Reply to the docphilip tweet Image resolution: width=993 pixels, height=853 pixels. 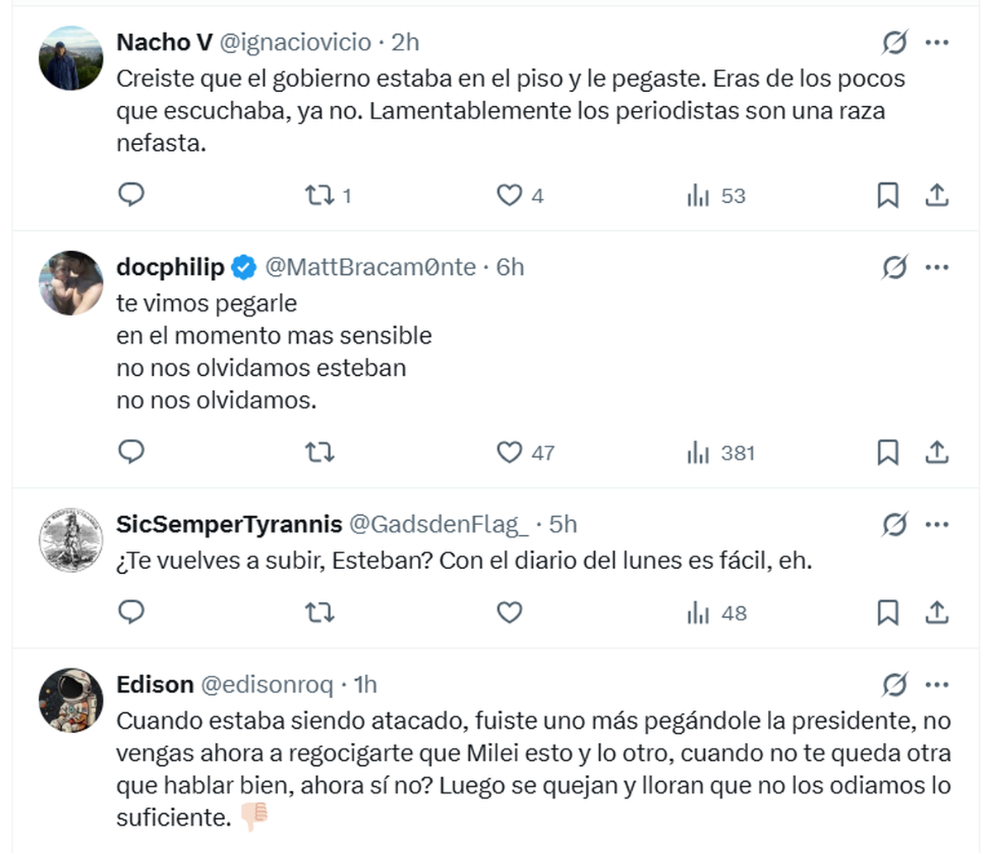[132, 452]
